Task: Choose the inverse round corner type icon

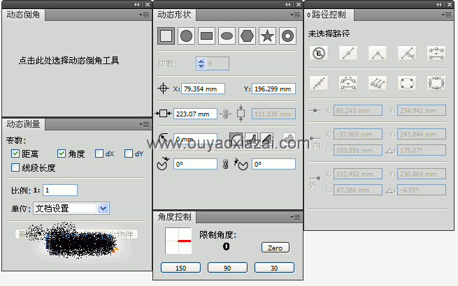Action: pos(251,139)
